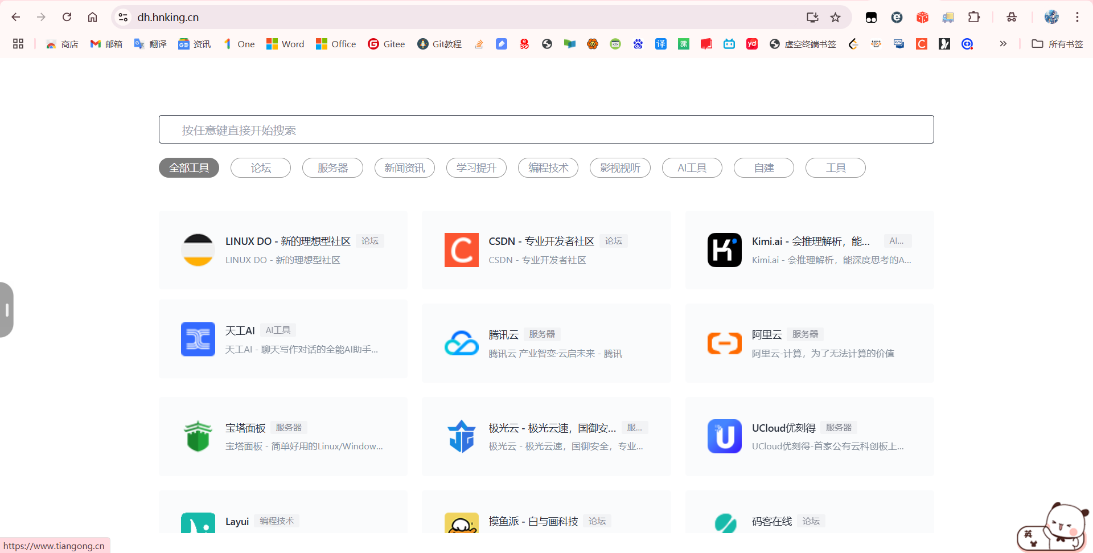Click the browser back arrow

(x=16, y=17)
